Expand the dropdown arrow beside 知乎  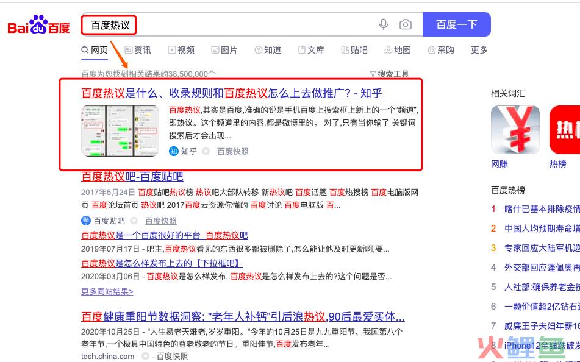click(206, 151)
